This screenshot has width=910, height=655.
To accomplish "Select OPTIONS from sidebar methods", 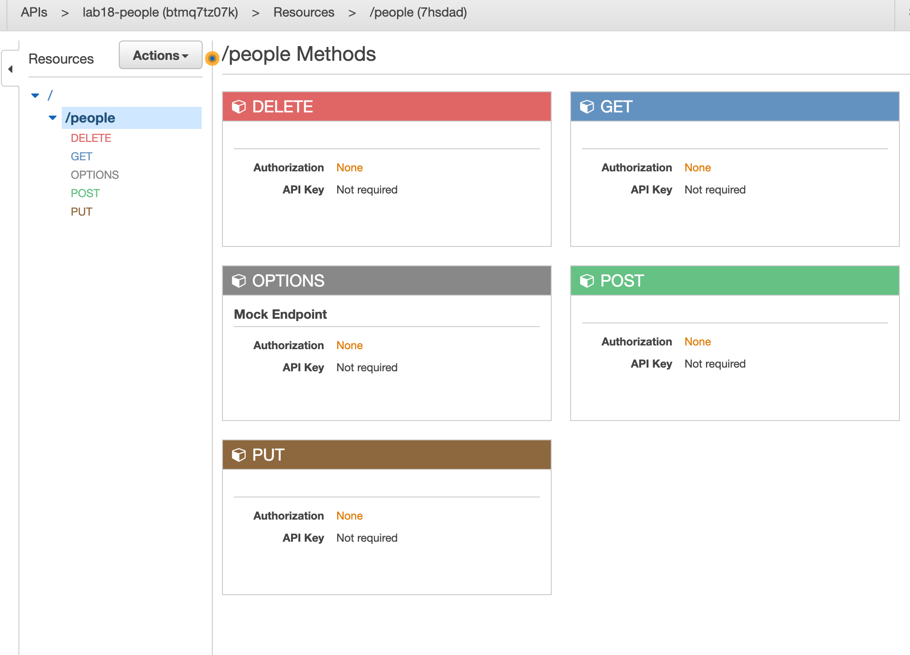I will coord(95,174).
